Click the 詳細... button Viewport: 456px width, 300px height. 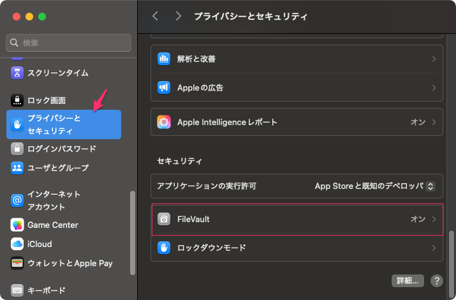(408, 281)
